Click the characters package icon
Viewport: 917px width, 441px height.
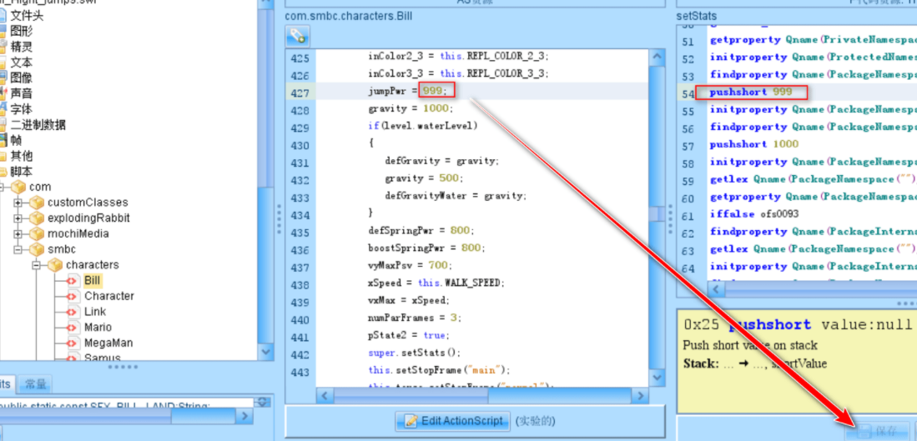pos(56,265)
